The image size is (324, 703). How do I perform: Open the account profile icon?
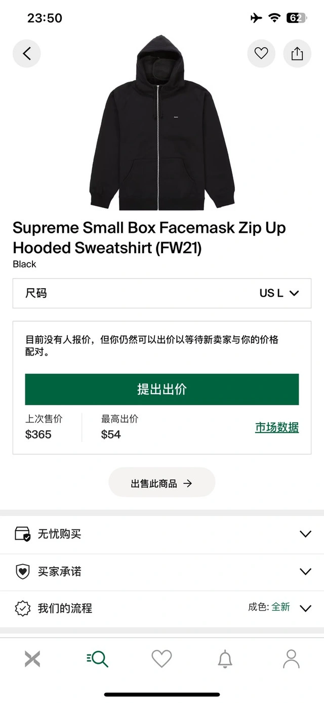pyautogui.click(x=291, y=659)
